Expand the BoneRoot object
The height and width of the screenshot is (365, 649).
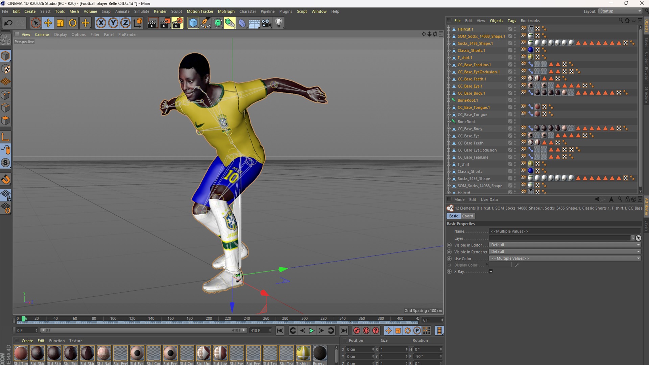pyautogui.click(x=449, y=122)
